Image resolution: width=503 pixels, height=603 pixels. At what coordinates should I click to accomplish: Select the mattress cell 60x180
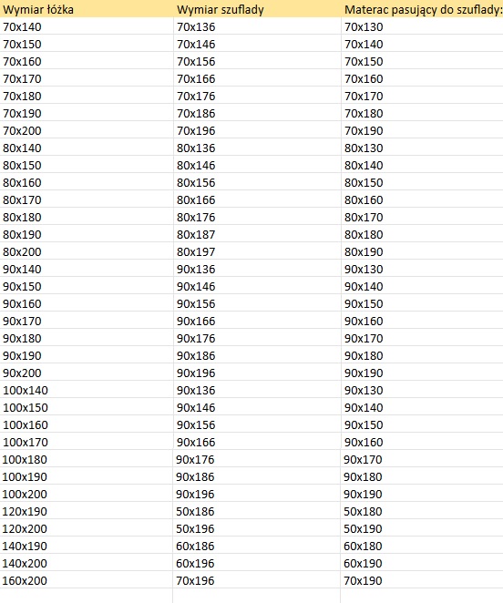[422, 546]
